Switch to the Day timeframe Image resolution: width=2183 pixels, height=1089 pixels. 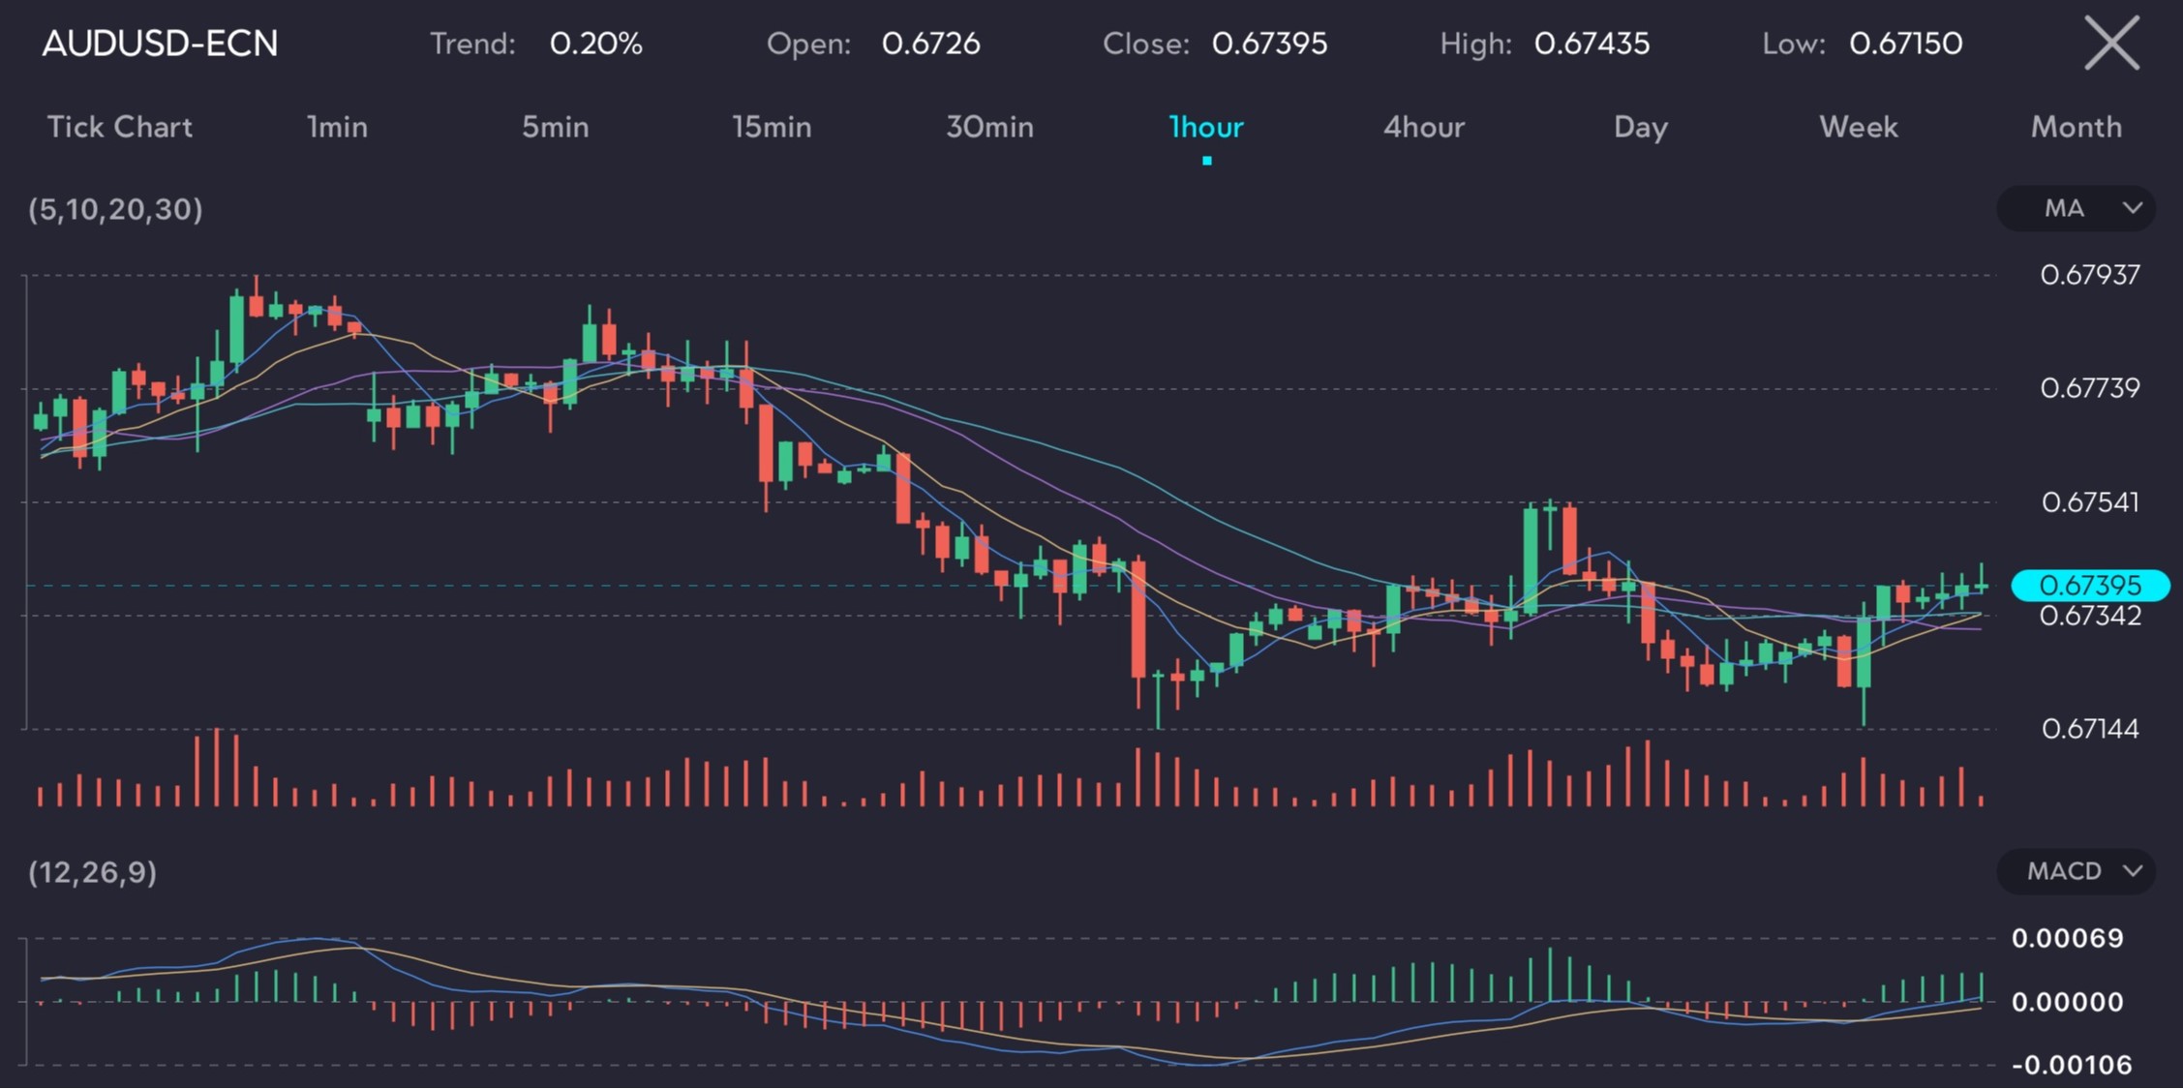pos(1641,128)
